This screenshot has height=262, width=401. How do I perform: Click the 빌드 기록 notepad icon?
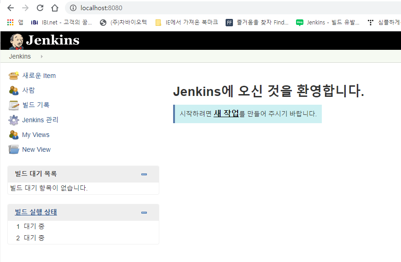point(13,105)
